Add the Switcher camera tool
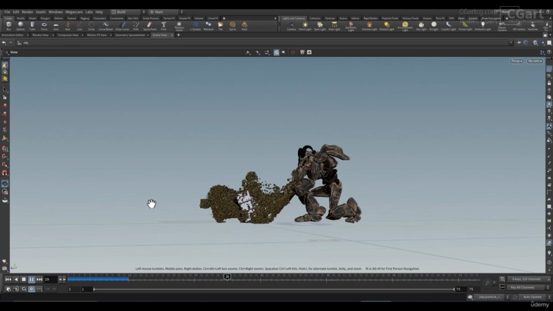Image resolution: width=553 pixels, height=311 pixels. [533, 26]
